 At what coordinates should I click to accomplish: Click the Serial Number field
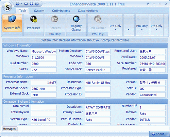click(x=152, y=64)
